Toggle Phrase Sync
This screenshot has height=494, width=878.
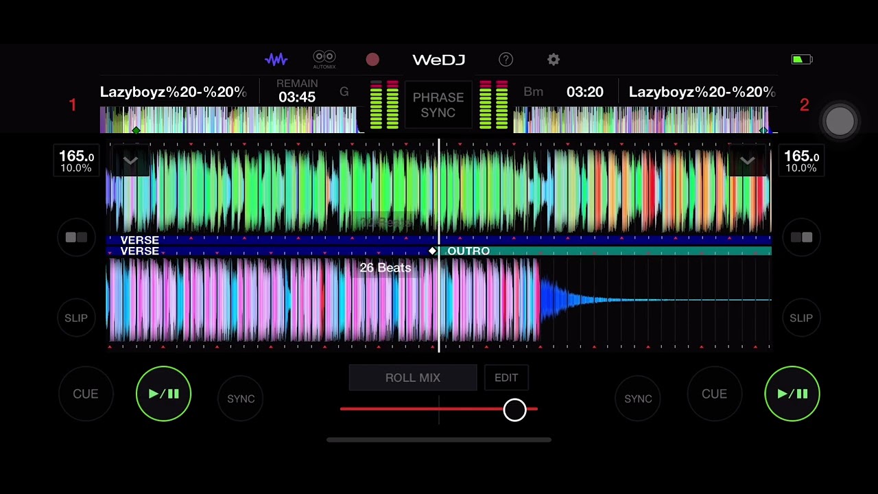[438, 105]
